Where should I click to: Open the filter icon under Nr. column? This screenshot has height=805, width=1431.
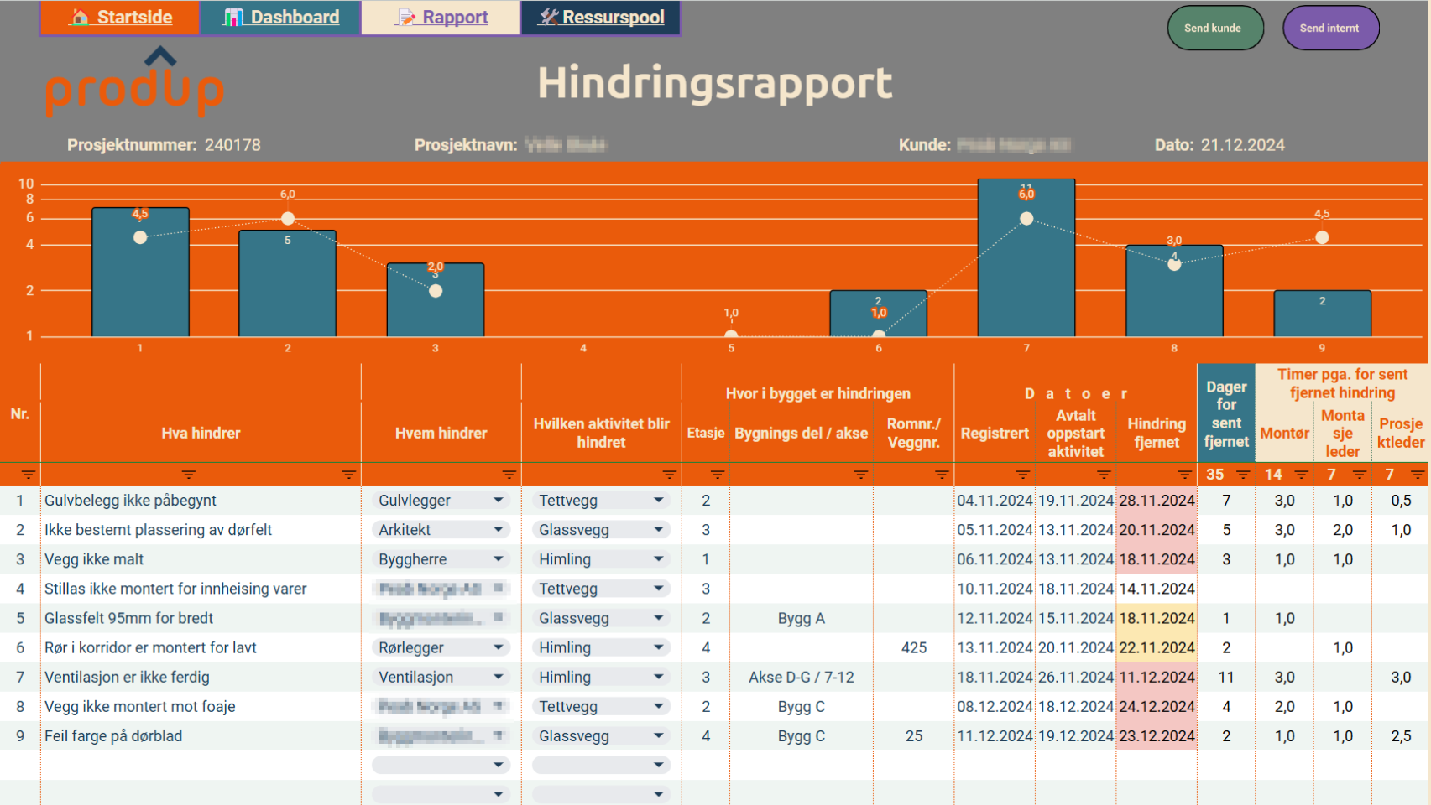[28, 475]
